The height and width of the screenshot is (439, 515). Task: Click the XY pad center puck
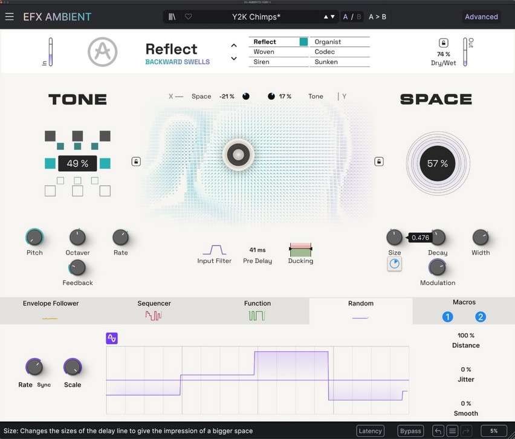click(x=238, y=154)
